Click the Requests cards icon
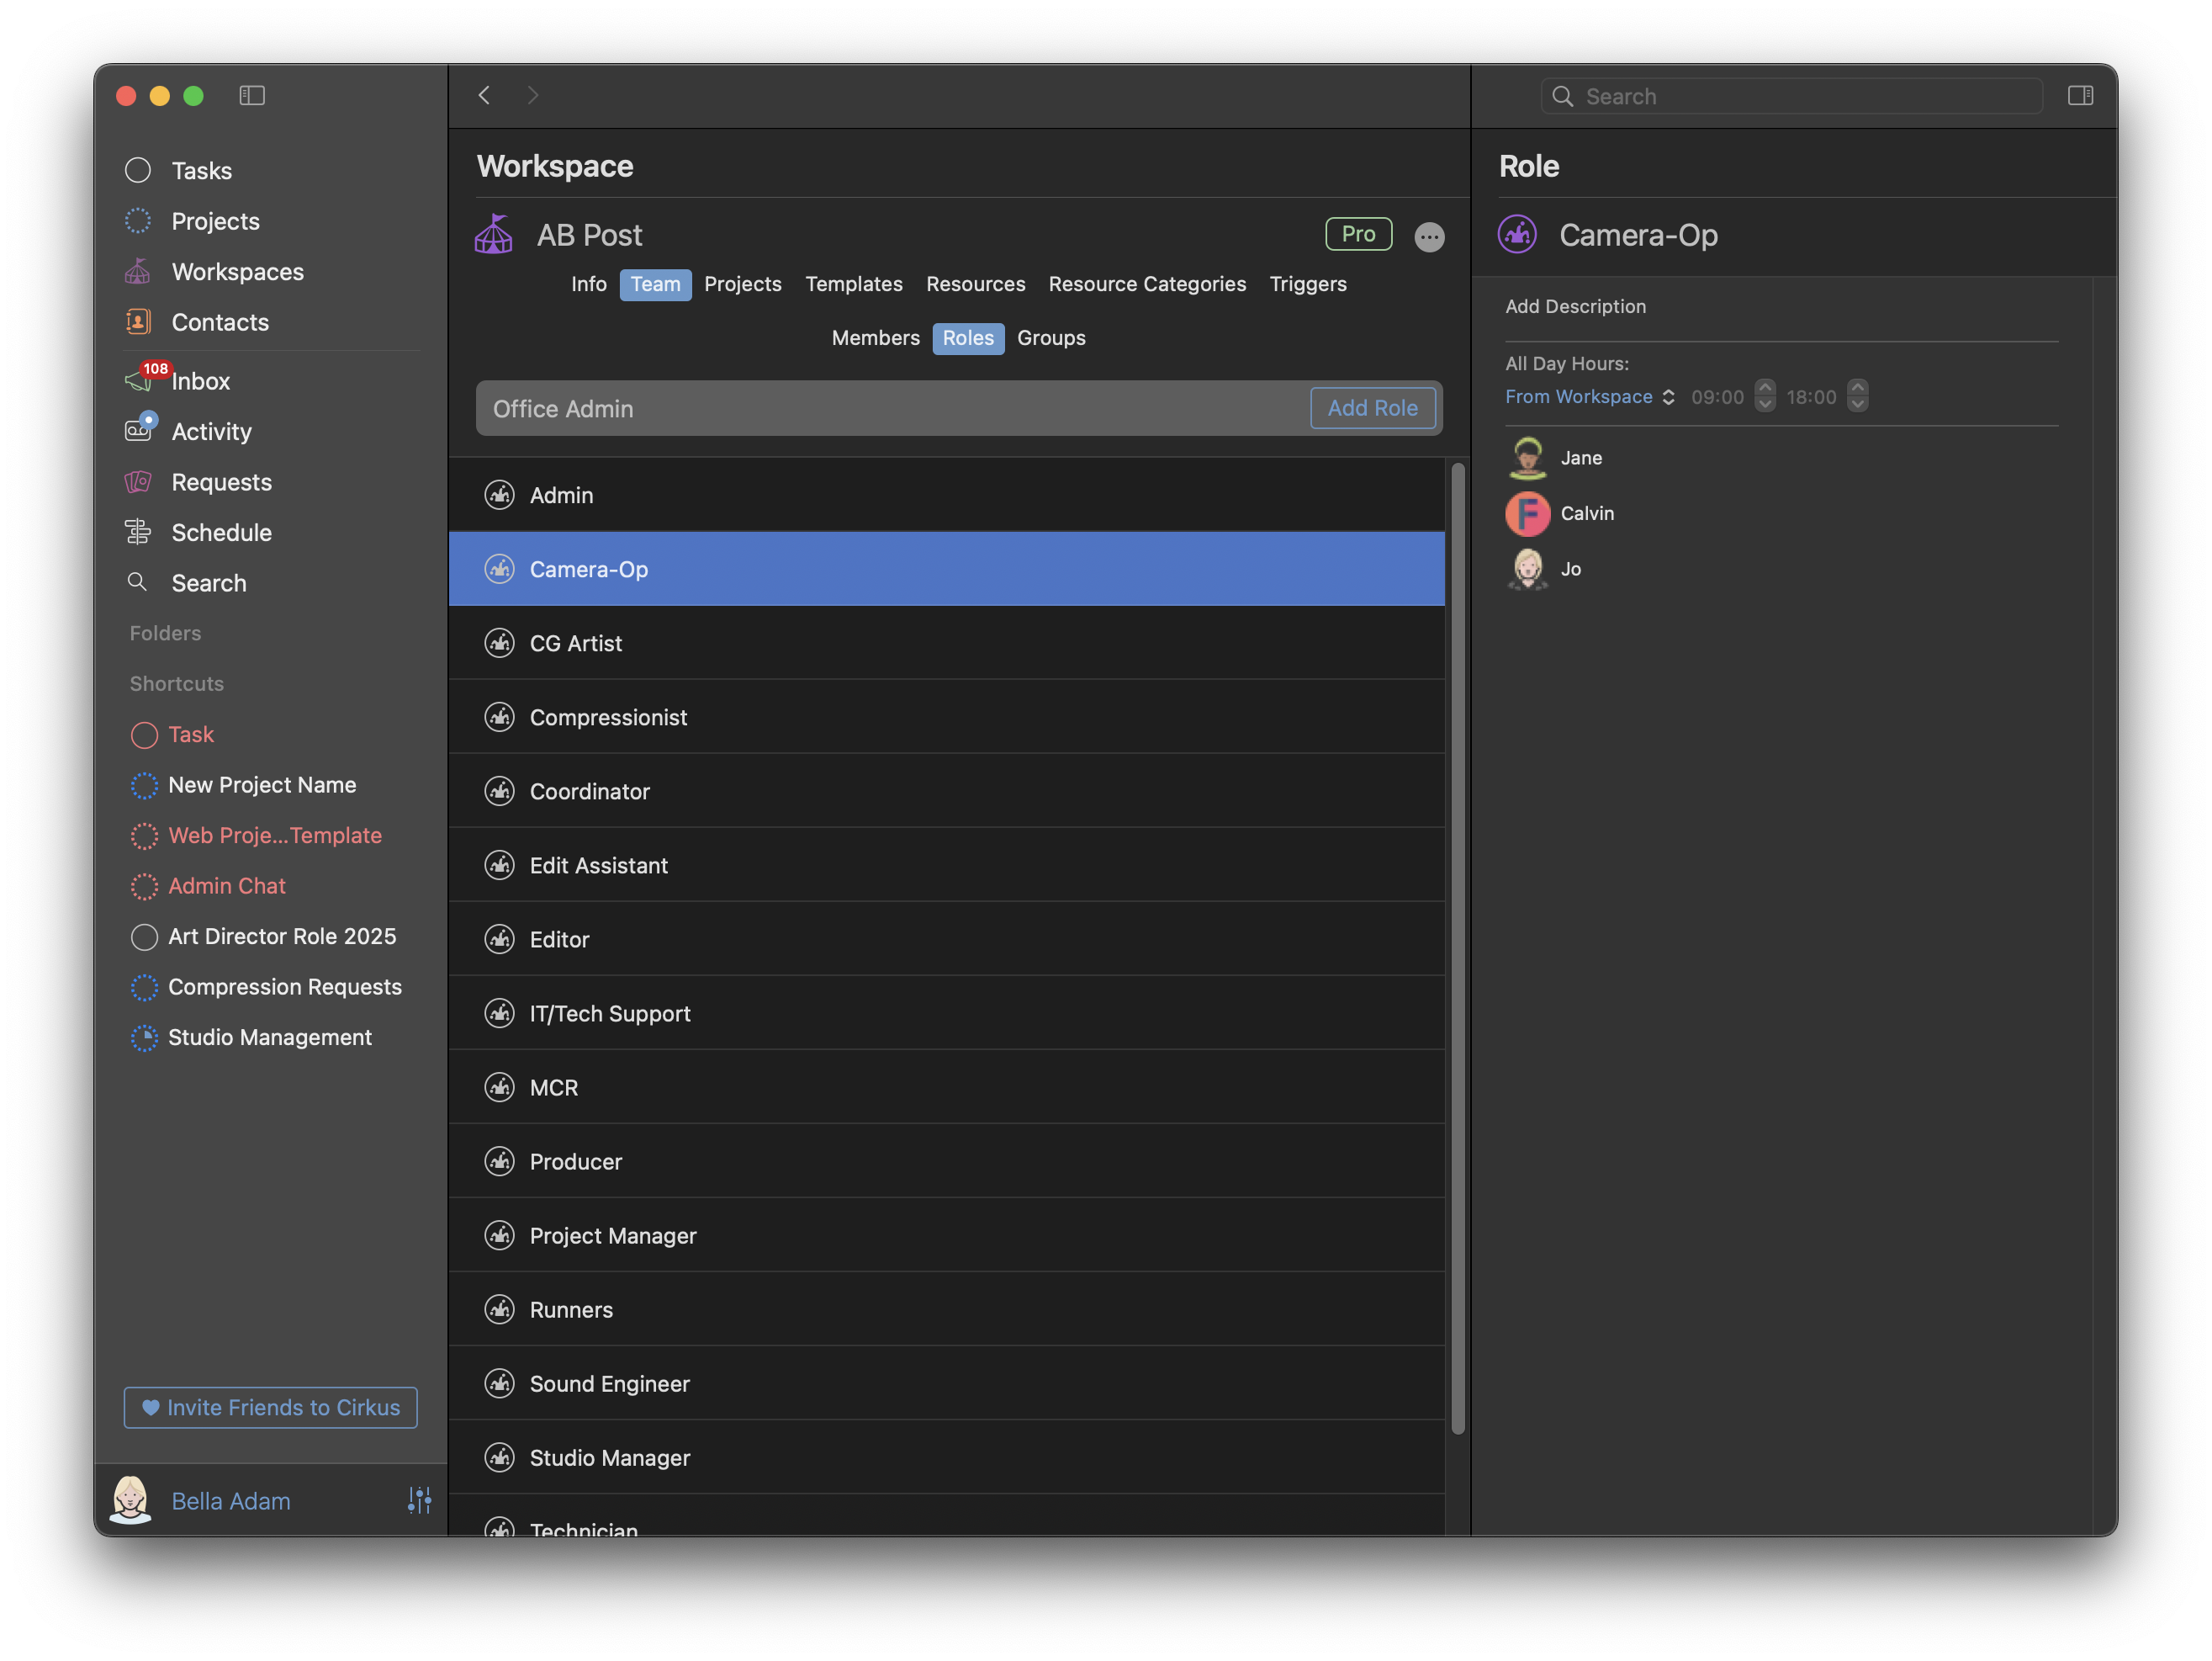Screen dimensions: 2212x1661 pos(138,482)
